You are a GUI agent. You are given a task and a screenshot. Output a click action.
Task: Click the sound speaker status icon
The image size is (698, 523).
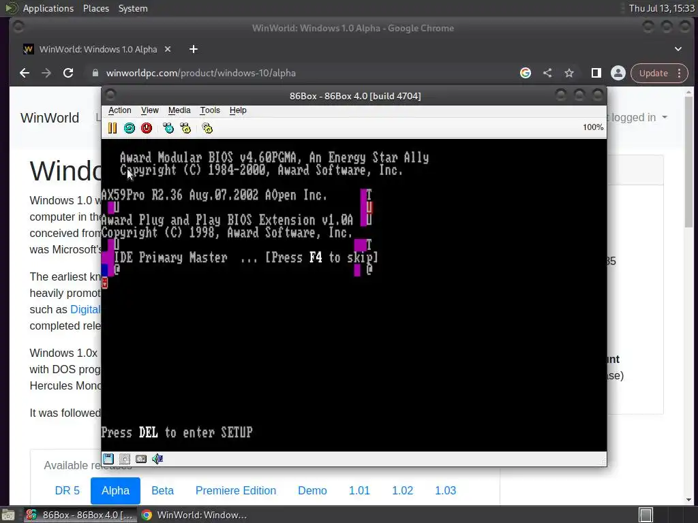pyautogui.click(x=157, y=459)
